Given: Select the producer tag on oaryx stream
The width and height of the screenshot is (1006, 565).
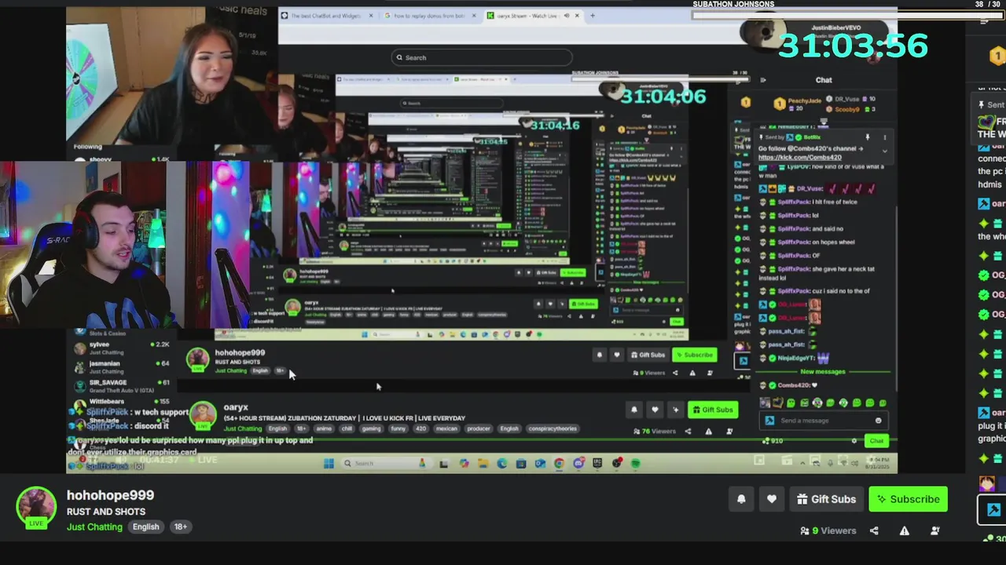Looking at the screenshot, I should pyautogui.click(x=479, y=428).
